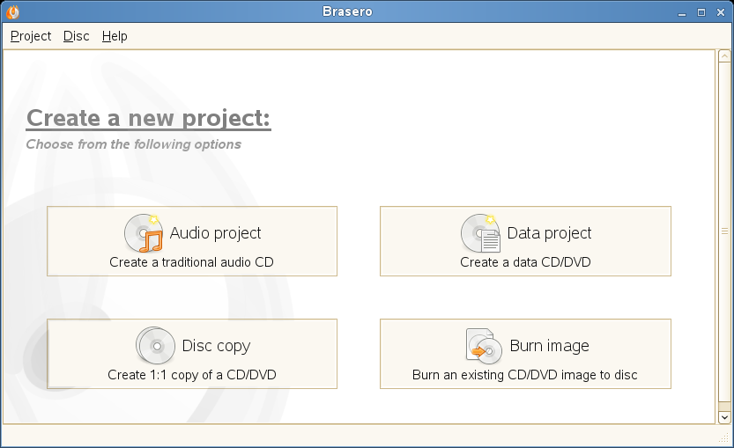
Task: Click the burn image arrow disc icon
Action: pos(484,346)
